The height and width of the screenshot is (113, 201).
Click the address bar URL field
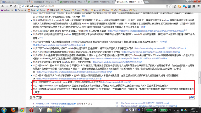(92, 6)
